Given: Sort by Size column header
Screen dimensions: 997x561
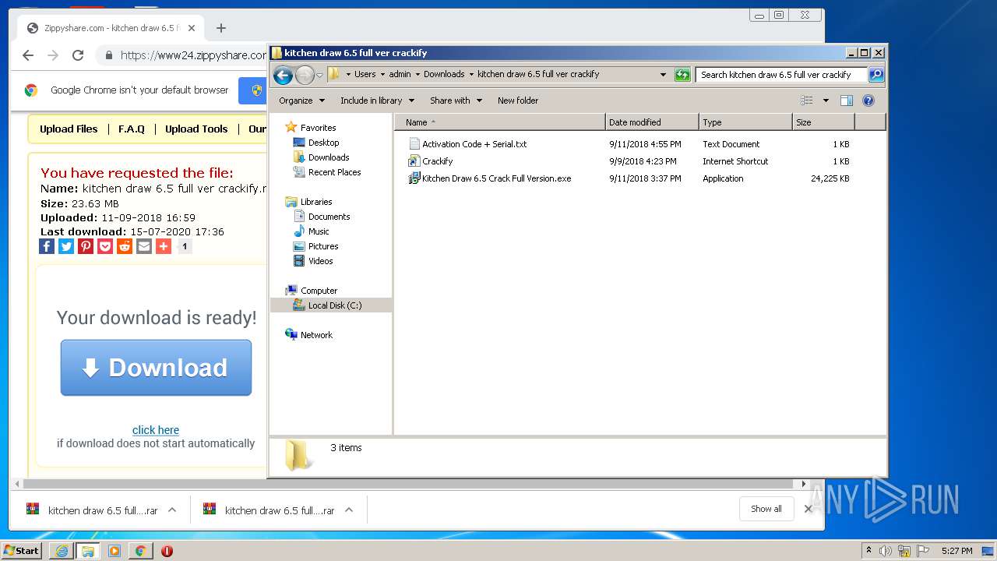Looking at the screenshot, I should (x=823, y=122).
